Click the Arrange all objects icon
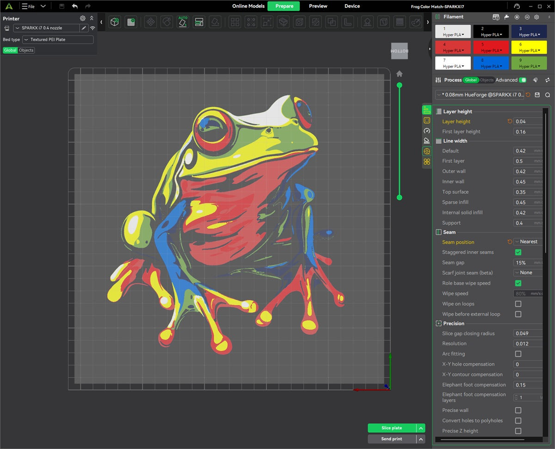The width and height of the screenshot is (555, 449). (x=199, y=22)
